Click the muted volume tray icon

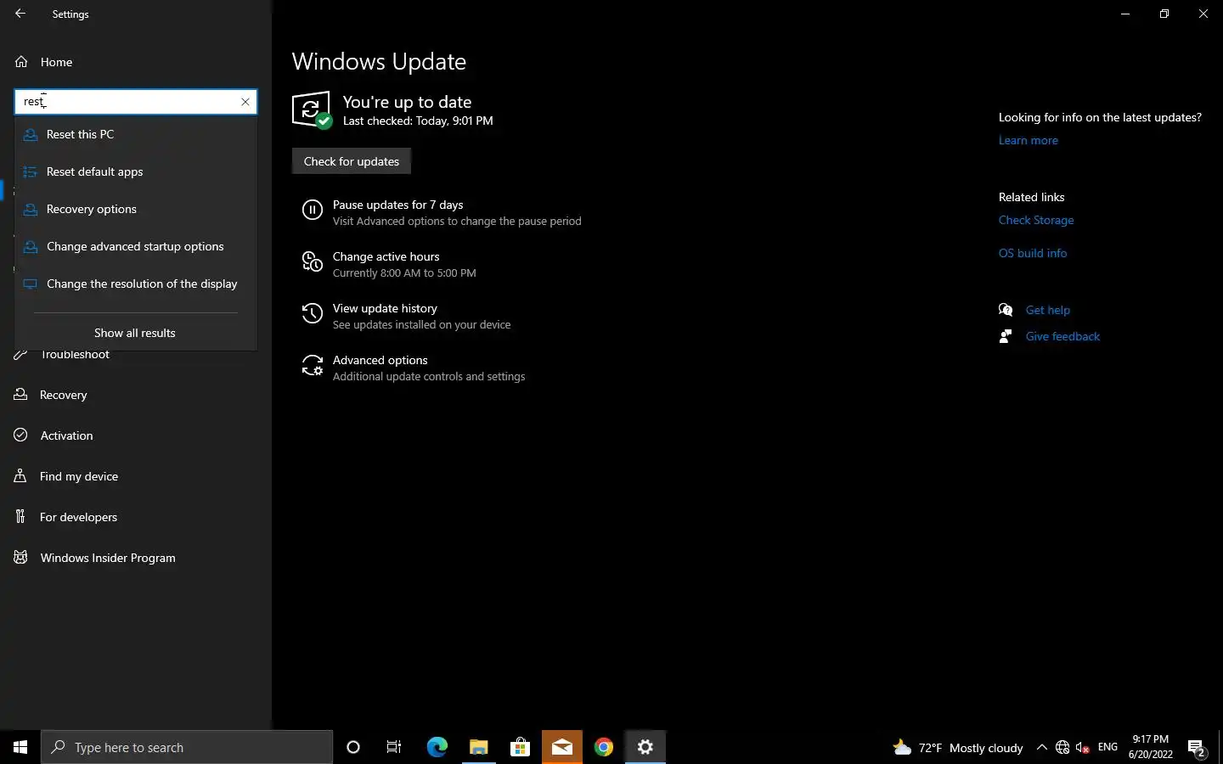(x=1083, y=747)
